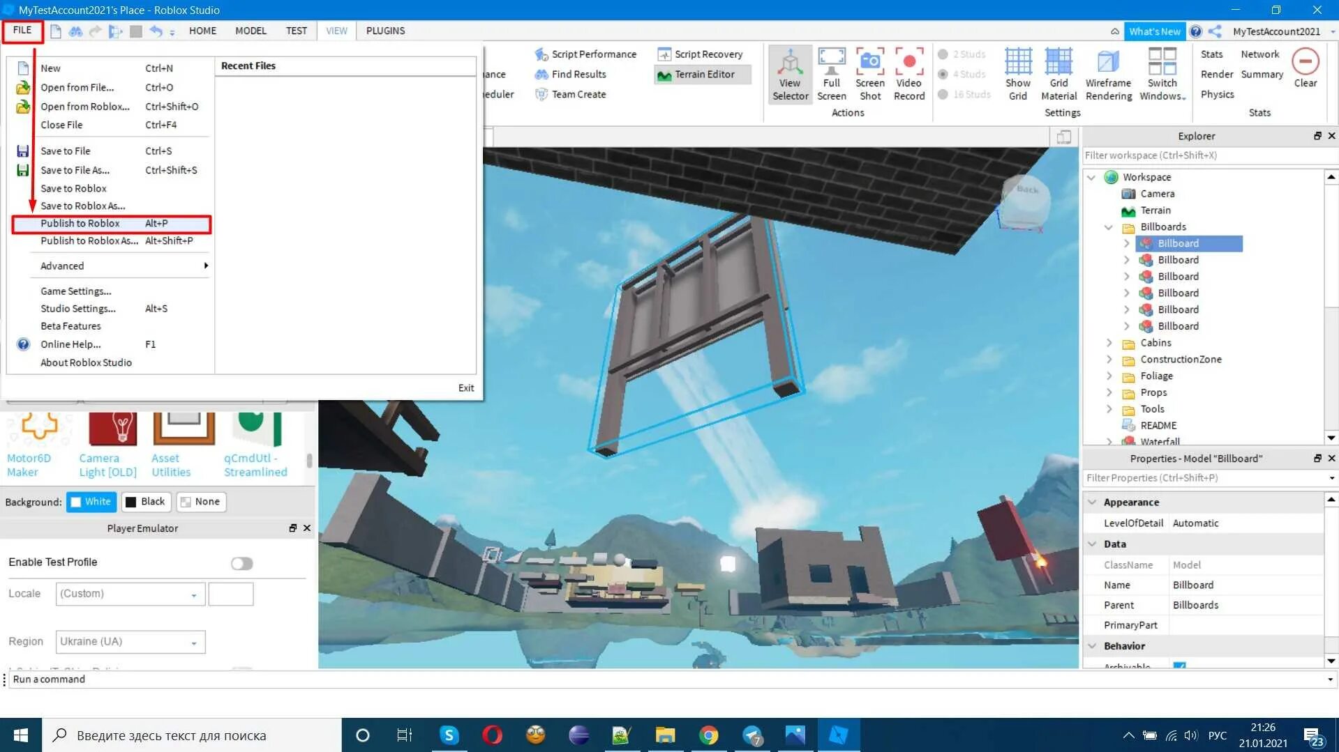
Task: Collapse the Workspace tree node
Action: click(1091, 178)
